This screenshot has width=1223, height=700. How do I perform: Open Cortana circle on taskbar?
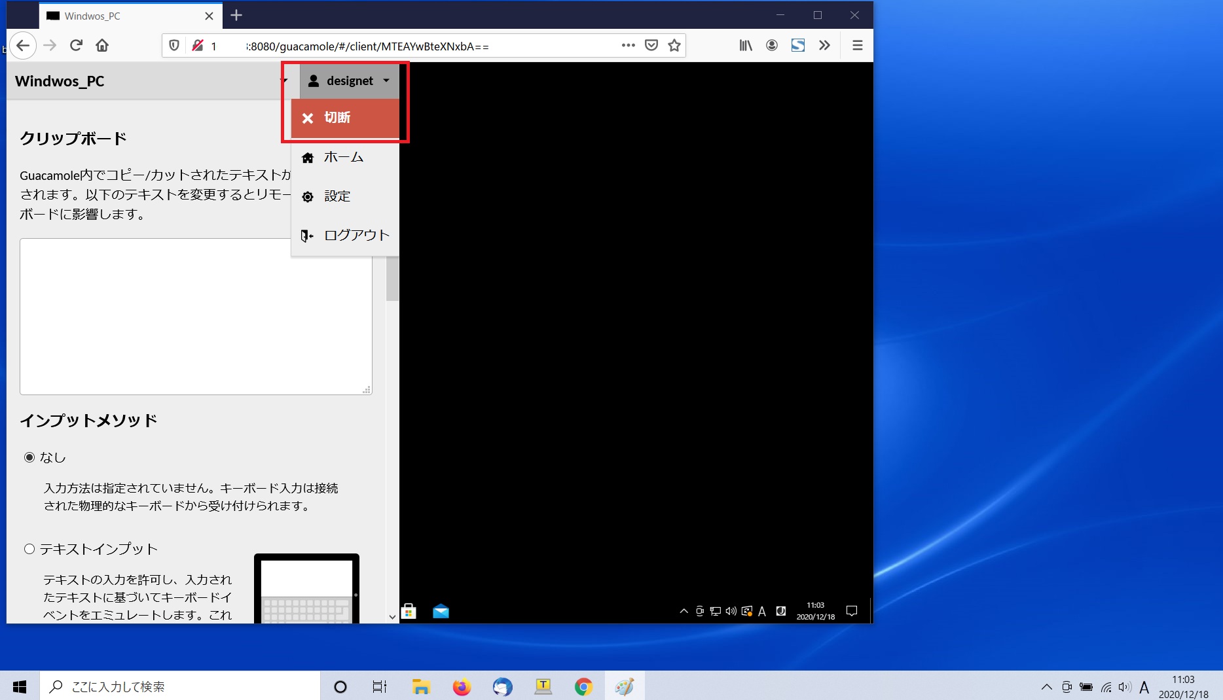tap(340, 686)
